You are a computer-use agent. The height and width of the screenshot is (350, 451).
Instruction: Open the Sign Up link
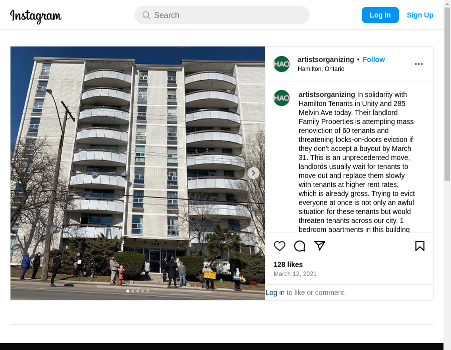(x=420, y=15)
